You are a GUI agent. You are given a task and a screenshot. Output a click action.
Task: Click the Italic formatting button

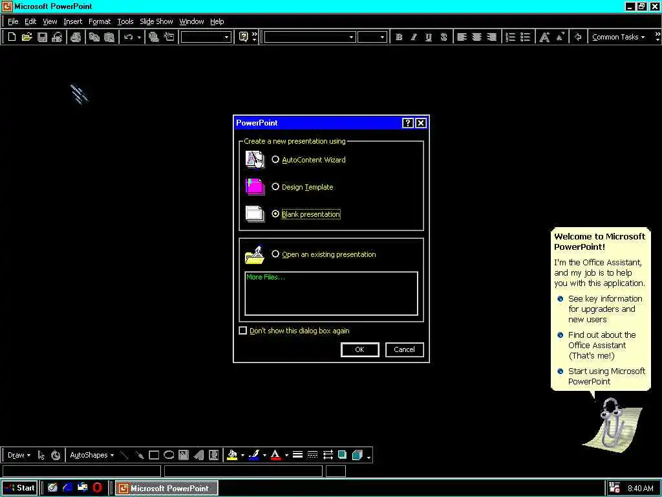coord(414,37)
